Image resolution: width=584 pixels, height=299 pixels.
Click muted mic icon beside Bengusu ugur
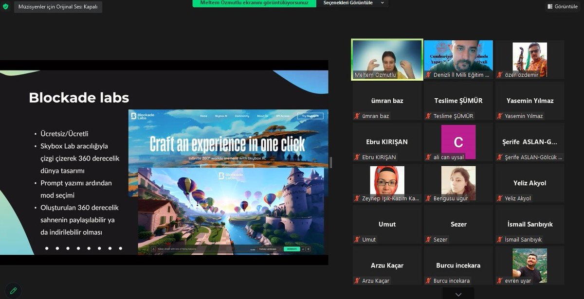click(x=429, y=198)
